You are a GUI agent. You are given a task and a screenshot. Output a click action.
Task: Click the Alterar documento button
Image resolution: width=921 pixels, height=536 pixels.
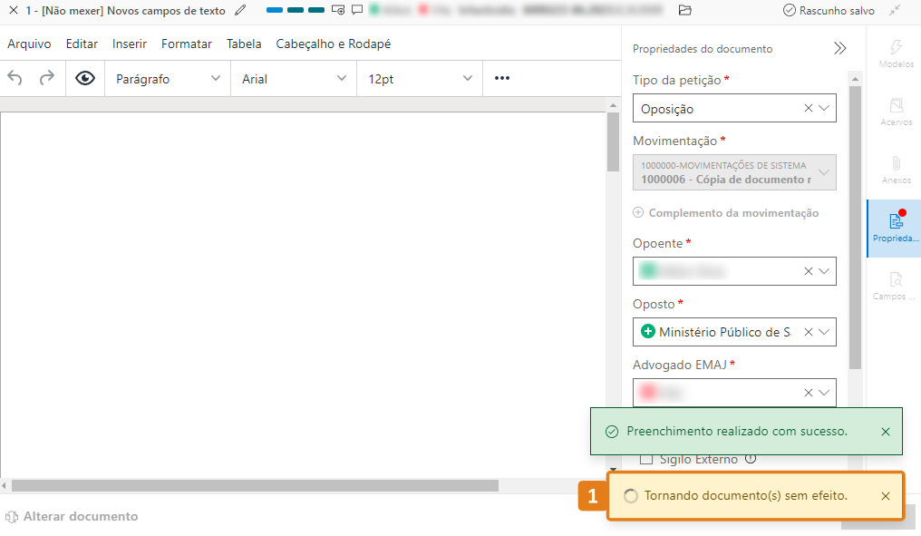(73, 516)
